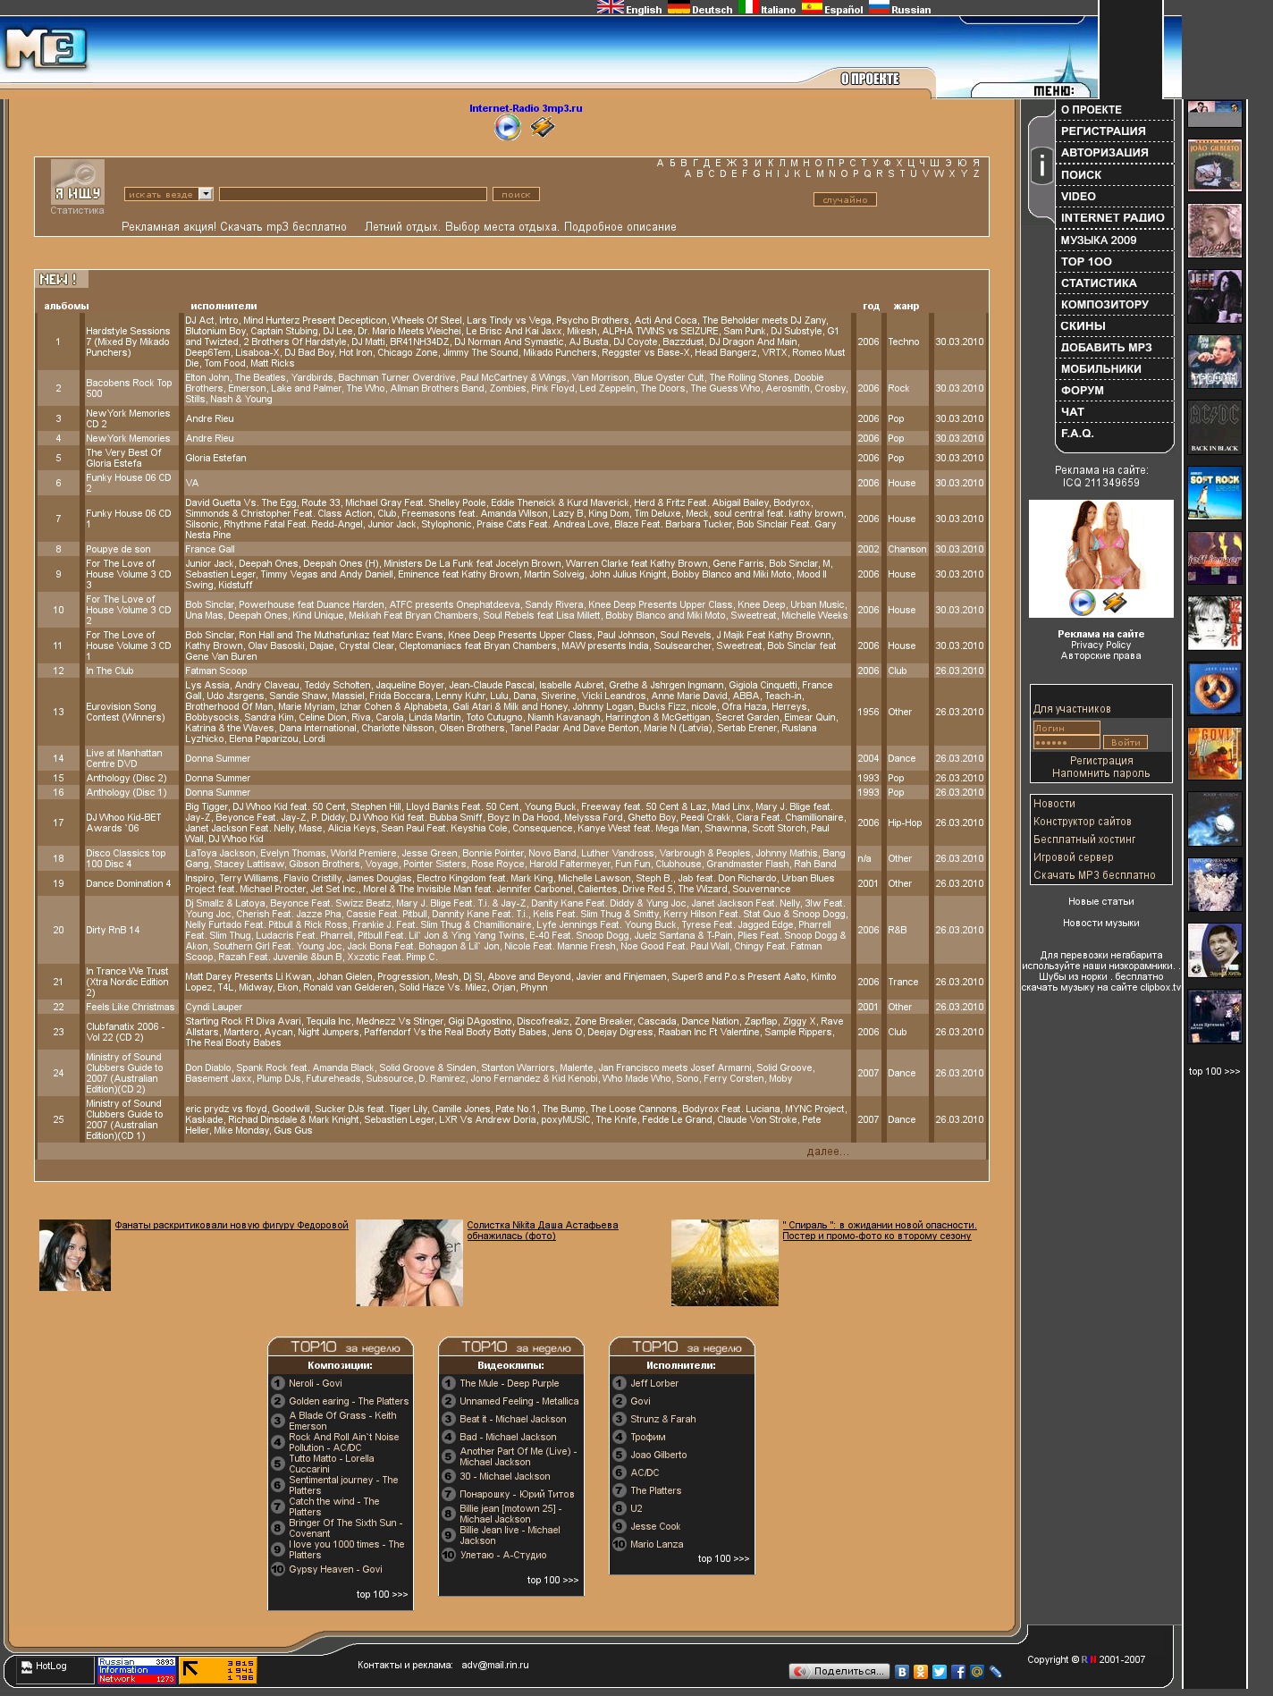Viewport: 1273px width, 1696px height.
Task: Open AC/DC Back in Black album thumbnail
Action: 1214,426
